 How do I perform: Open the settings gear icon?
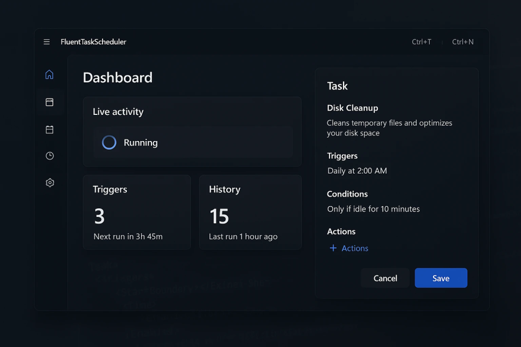[50, 183]
